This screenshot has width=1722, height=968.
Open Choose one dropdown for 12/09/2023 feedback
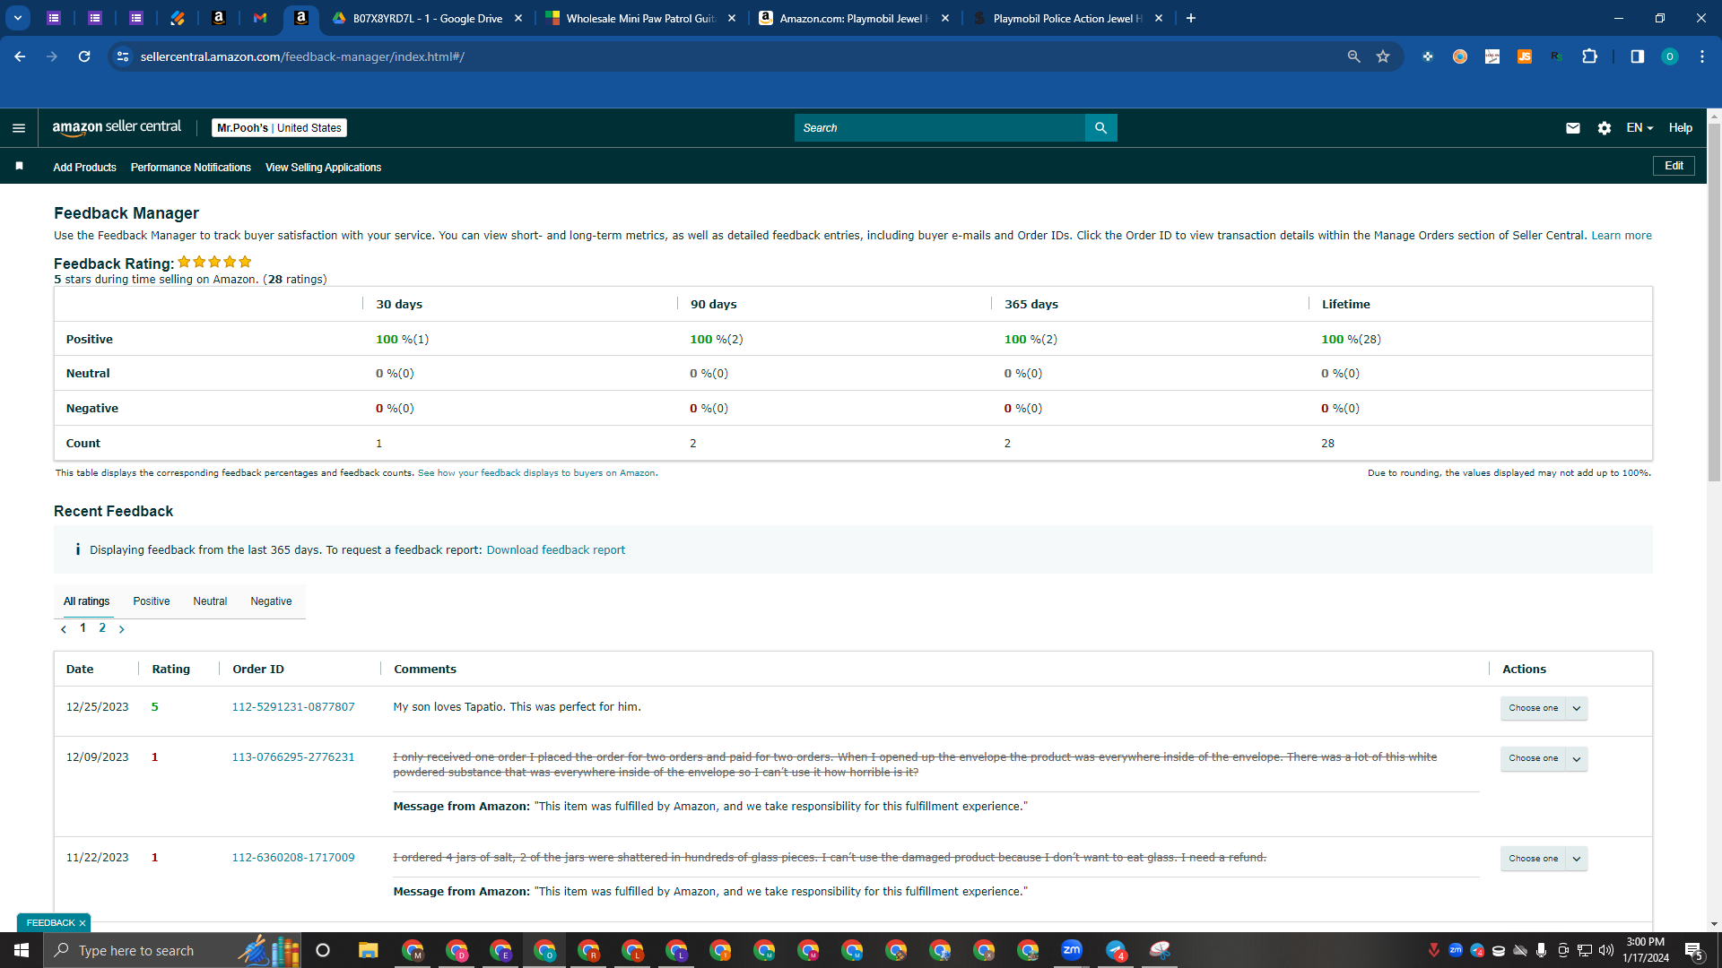tap(1544, 758)
